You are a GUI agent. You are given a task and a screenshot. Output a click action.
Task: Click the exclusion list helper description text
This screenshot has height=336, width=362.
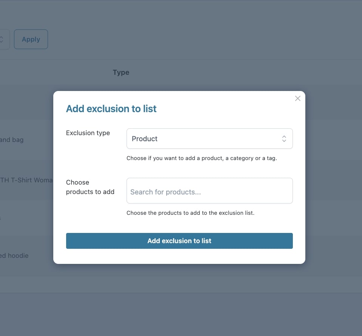(x=190, y=213)
